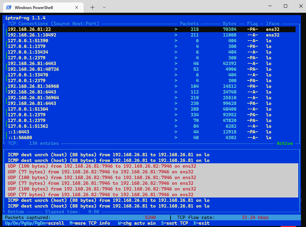Click UDP 77 bytes from 192.168.26.81 line
Screen dimensions: 306x227
point(101,183)
